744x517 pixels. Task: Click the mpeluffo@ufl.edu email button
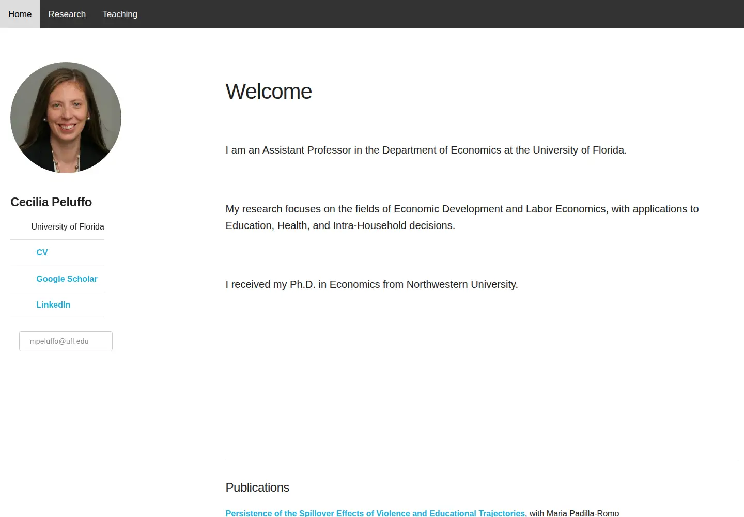66,341
